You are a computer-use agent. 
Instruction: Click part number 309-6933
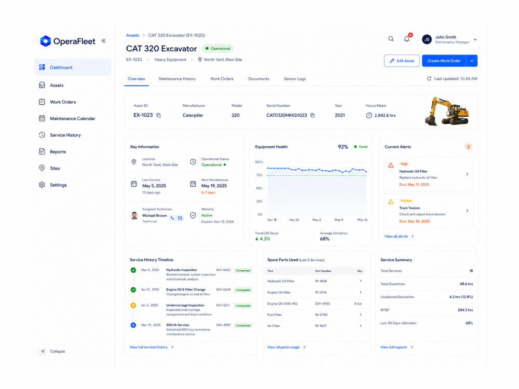point(322,303)
